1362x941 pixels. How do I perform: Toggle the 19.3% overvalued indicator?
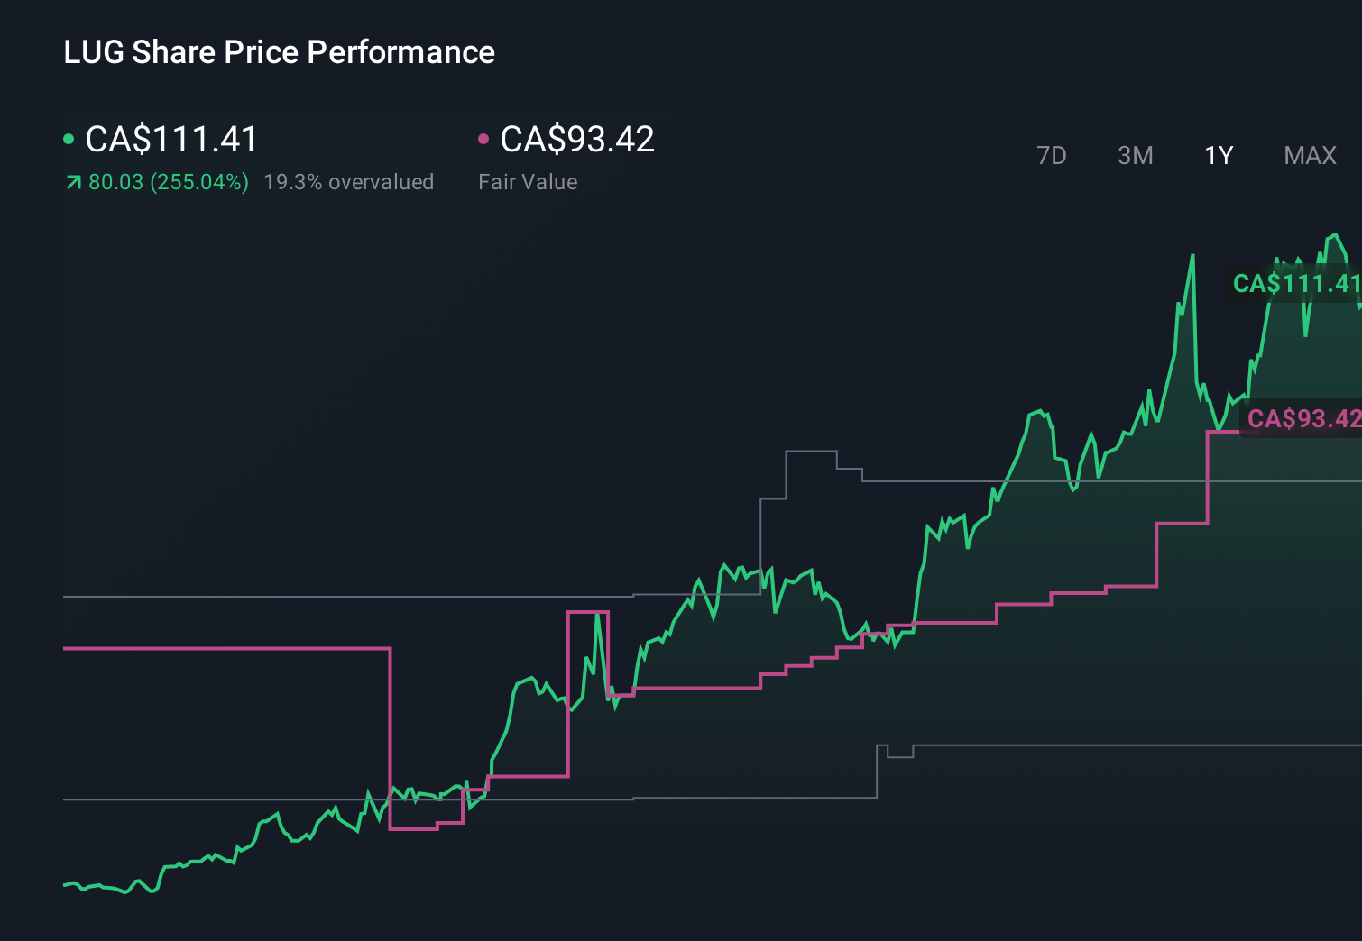click(348, 182)
